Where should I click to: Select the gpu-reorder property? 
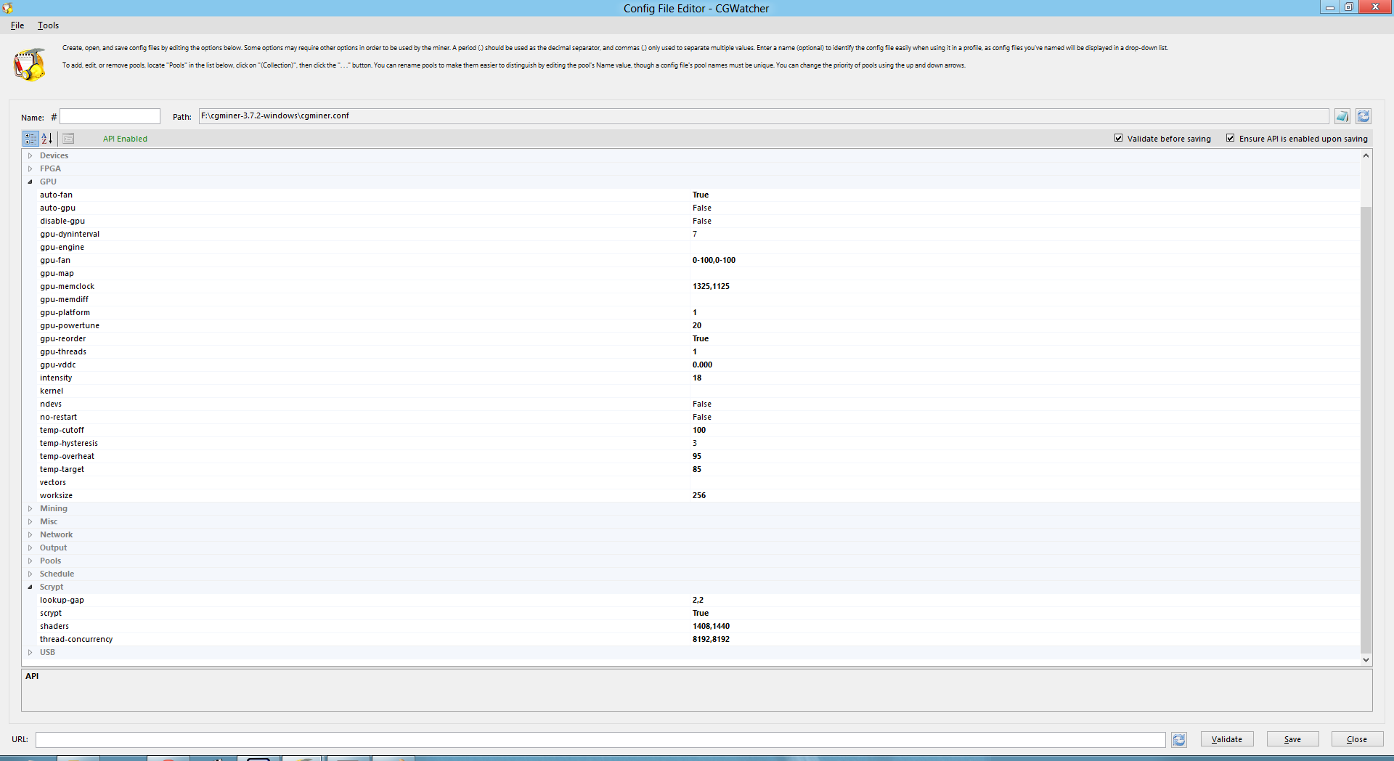pyautogui.click(x=698, y=338)
